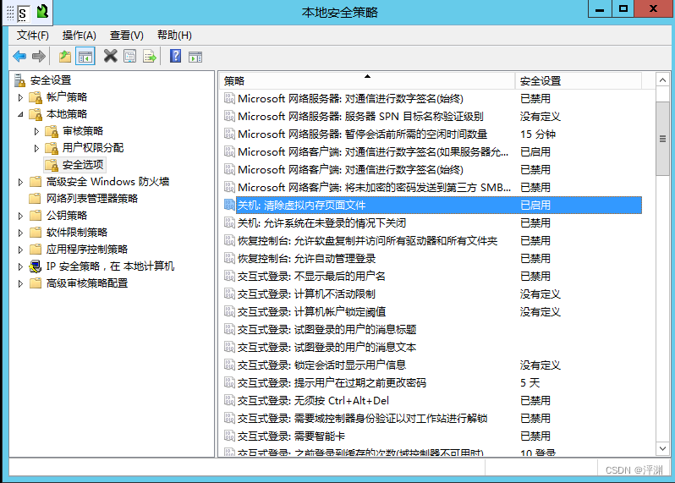Select policy 交互式登录: 不显示最后的用户名
This screenshot has width=675, height=483.
pos(311,277)
